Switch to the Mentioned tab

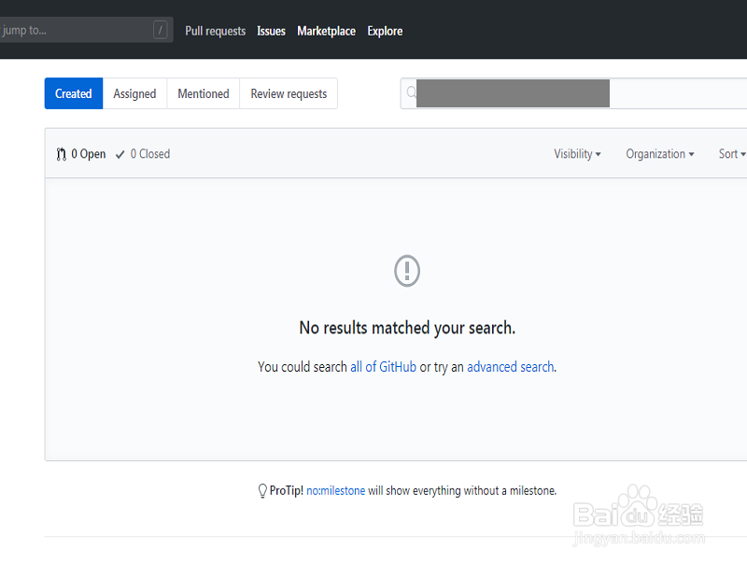[203, 93]
